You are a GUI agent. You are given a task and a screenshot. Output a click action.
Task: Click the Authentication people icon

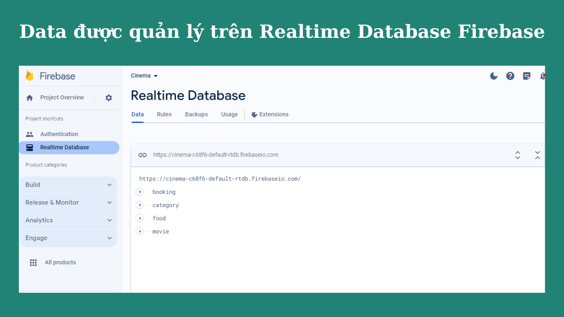click(30, 134)
